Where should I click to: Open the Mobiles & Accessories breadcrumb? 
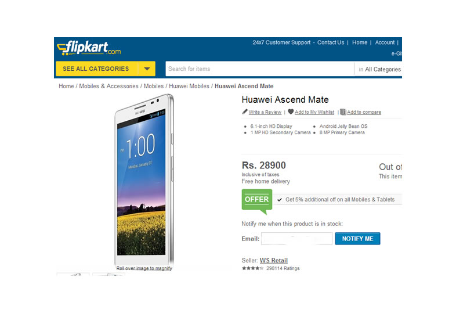pyautogui.click(x=108, y=86)
